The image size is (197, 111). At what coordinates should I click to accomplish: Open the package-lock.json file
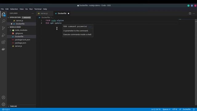[22, 40]
